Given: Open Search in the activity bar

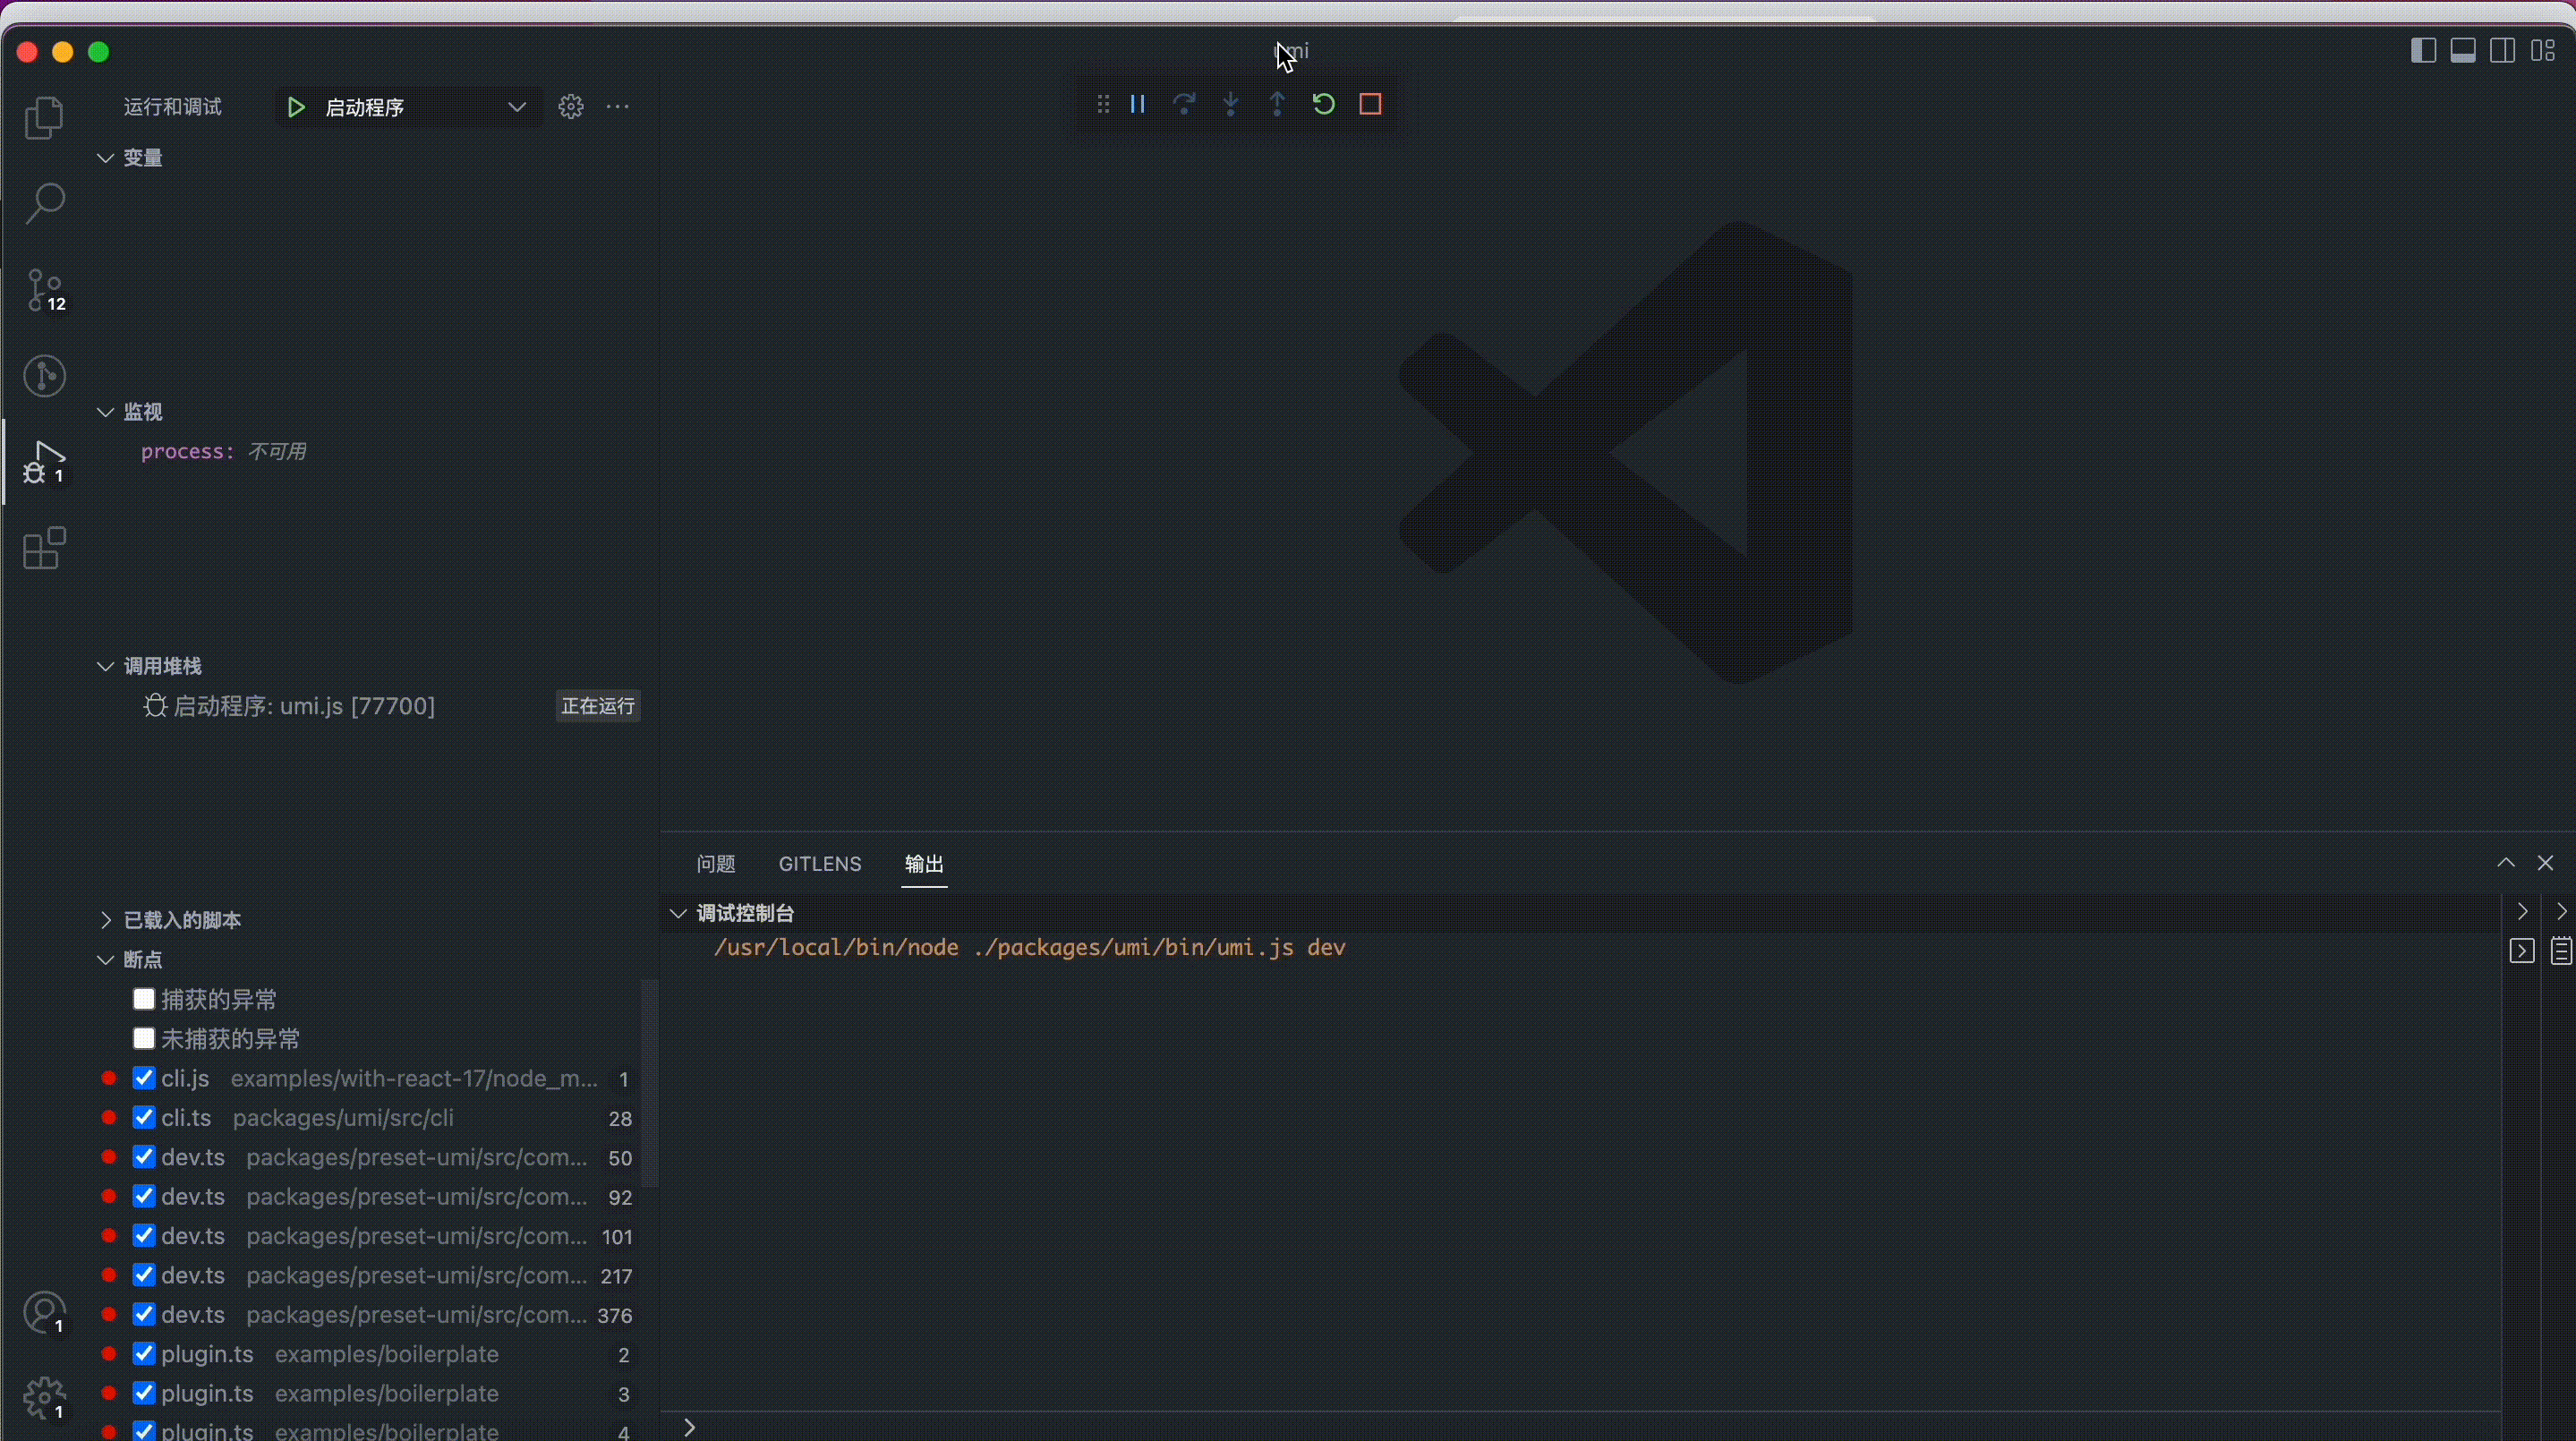Looking at the screenshot, I should pyautogui.click(x=44, y=204).
